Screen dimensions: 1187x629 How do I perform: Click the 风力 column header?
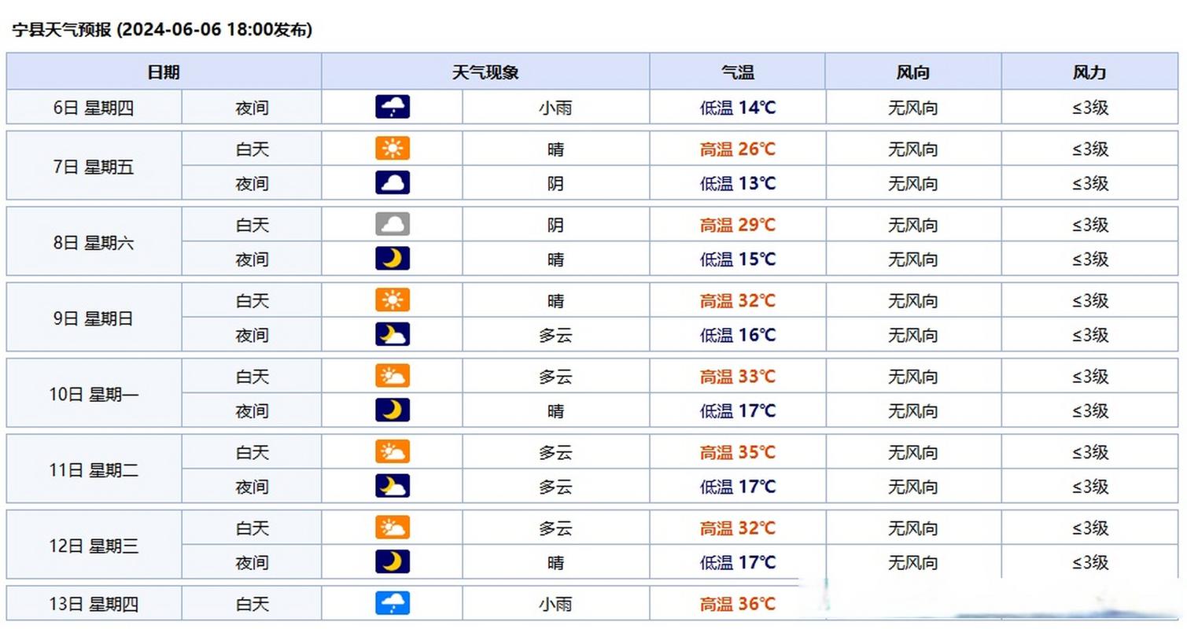tap(1089, 72)
